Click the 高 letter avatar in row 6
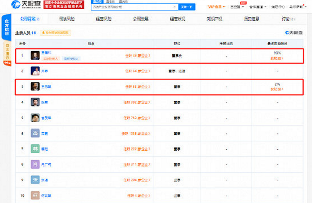 35,133
